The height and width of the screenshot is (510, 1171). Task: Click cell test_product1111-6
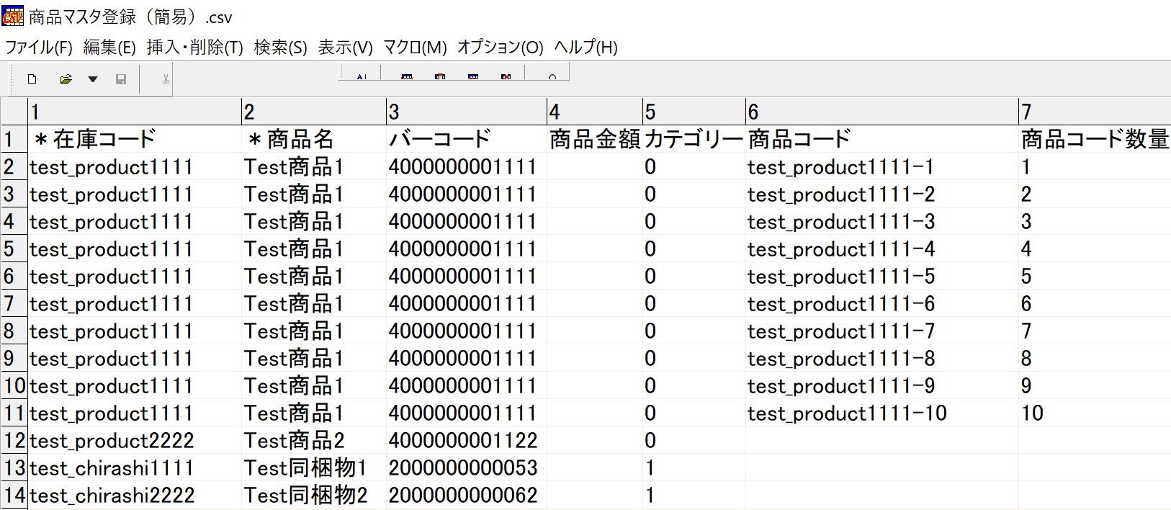(x=882, y=303)
